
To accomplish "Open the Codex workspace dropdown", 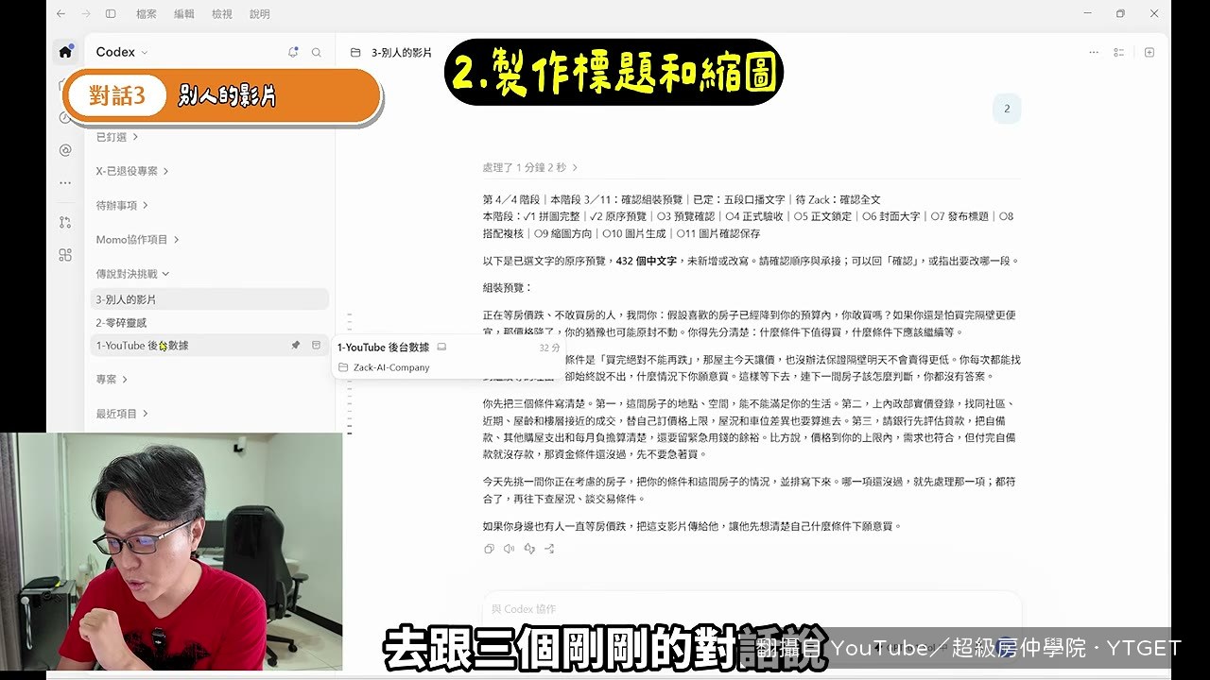I will tap(122, 52).
